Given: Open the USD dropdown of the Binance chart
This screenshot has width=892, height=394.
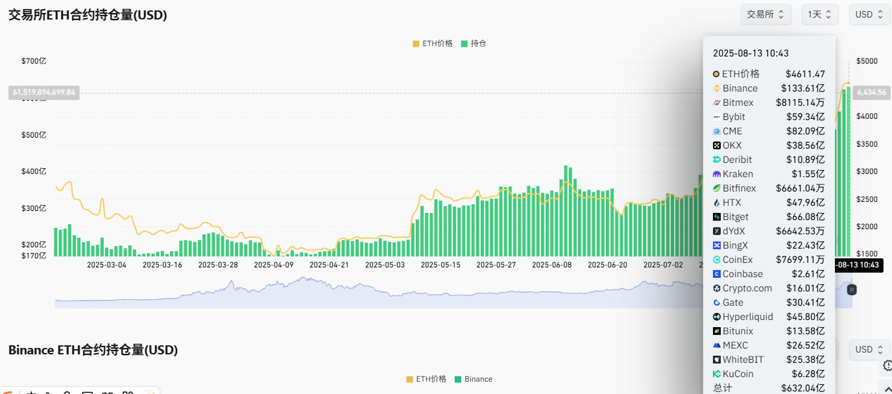Looking at the screenshot, I should coord(869,349).
